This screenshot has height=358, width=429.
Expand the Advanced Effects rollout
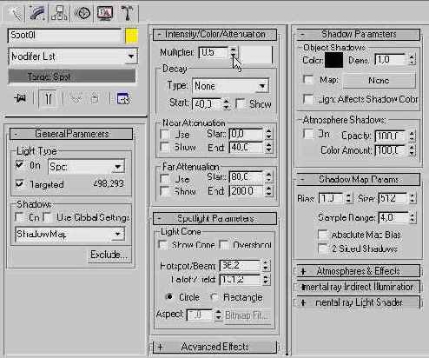pyautogui.click(x=214, y=347)
